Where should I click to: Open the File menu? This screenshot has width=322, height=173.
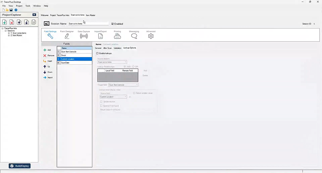(x=4, y=6)
